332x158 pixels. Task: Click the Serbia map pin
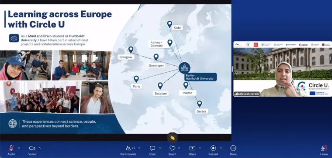coord(199,104)
